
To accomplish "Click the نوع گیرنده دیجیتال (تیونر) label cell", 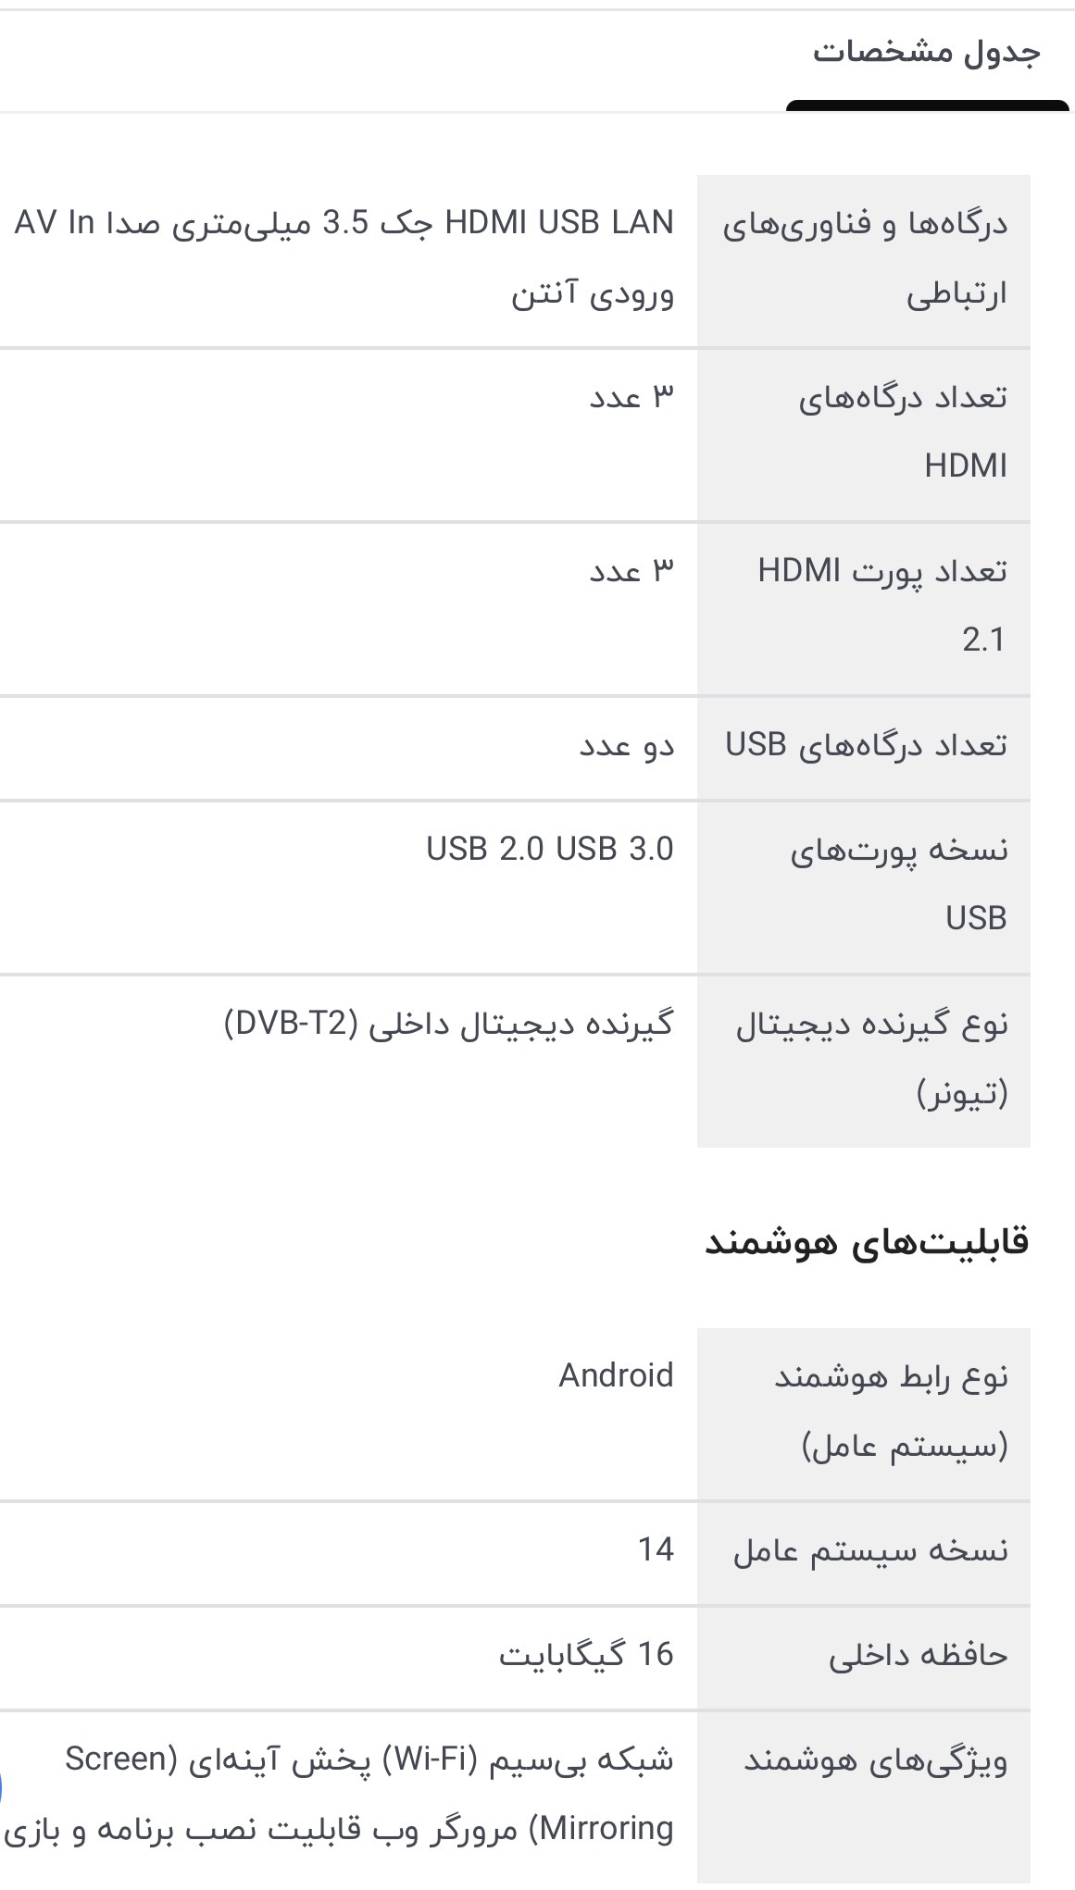I will click(864, 1059).
